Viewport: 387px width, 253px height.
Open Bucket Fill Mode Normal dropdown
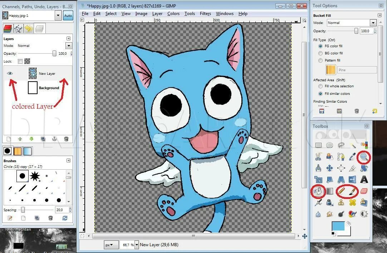(x=373, y=23)
